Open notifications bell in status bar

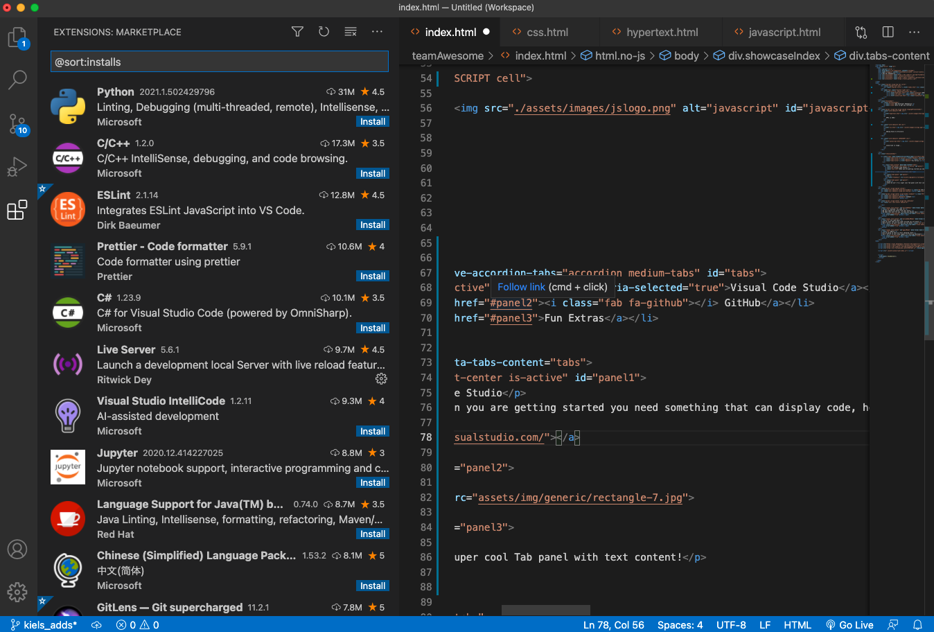click(917, 624)
